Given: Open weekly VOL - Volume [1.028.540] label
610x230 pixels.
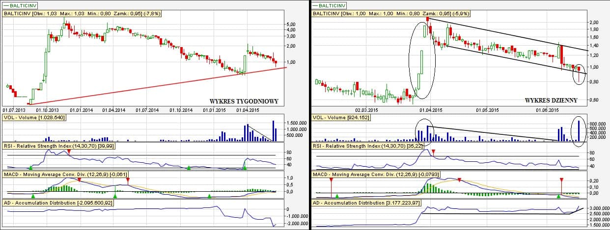Looking at the screenshot, I should click(34, 118).
